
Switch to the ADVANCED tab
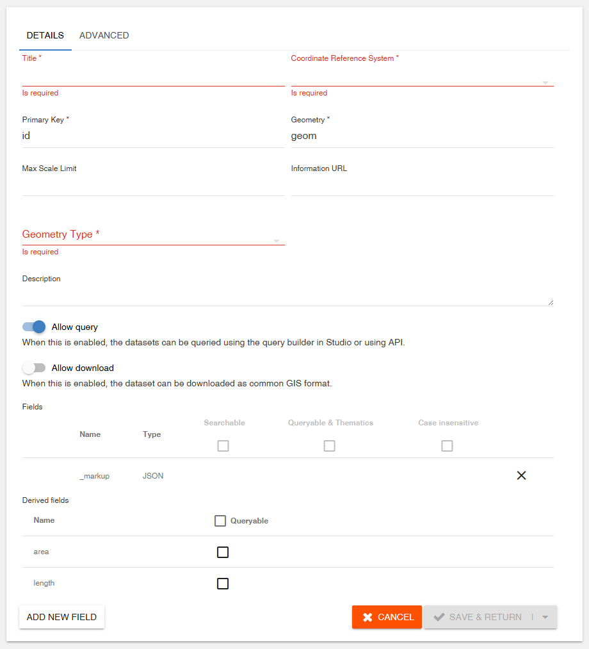(x=104, y=35)
